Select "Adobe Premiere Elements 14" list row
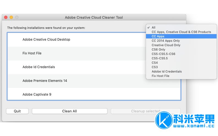This screenshot has height=136, width=218. (94, 81)
